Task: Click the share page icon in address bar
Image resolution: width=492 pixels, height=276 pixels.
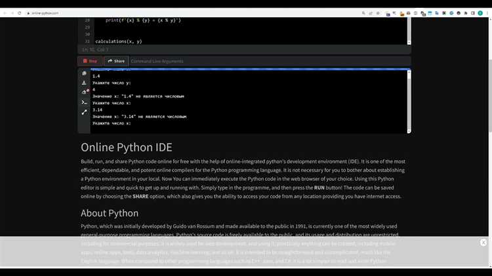Action: (x=371, y=13)
